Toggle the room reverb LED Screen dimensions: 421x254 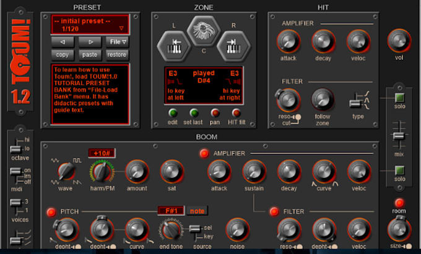[x=399, y=203]
